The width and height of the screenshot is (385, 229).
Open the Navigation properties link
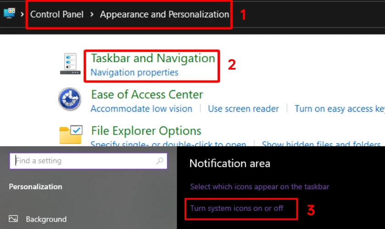pyautogui.click(x=134, y=72)
